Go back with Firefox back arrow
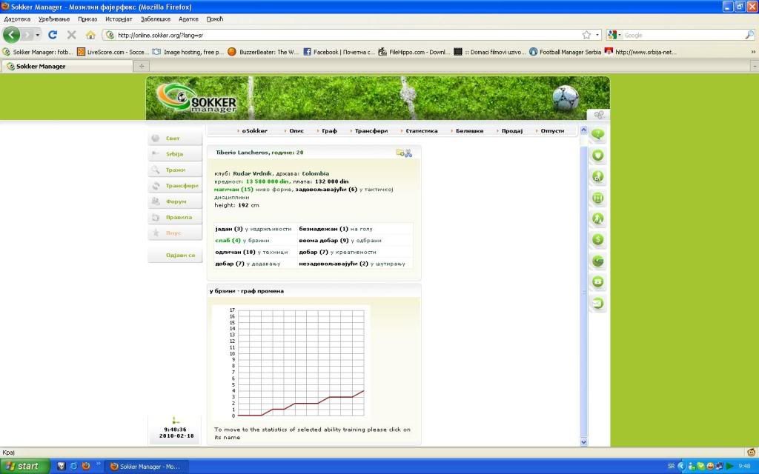This screenshot has width=759, height=474. tap(12, 35)
